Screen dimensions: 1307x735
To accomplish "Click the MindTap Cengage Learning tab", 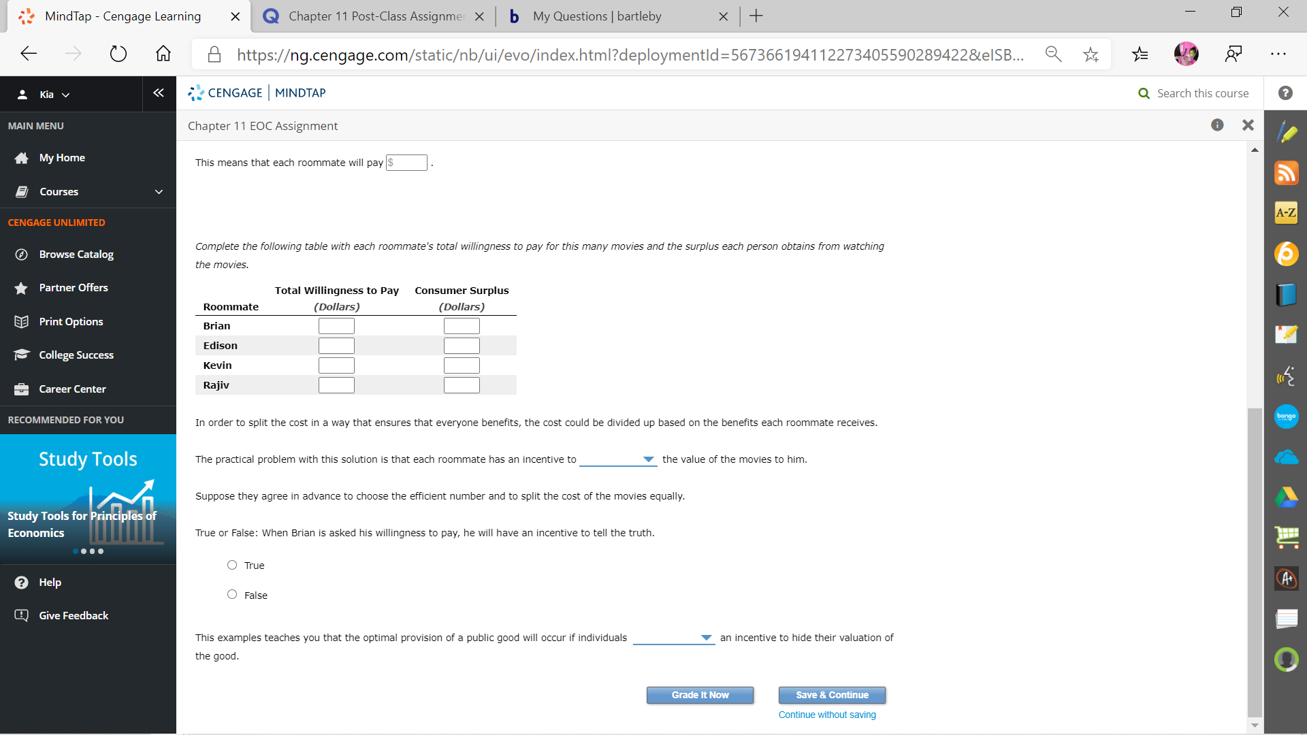I will point(127,16).
